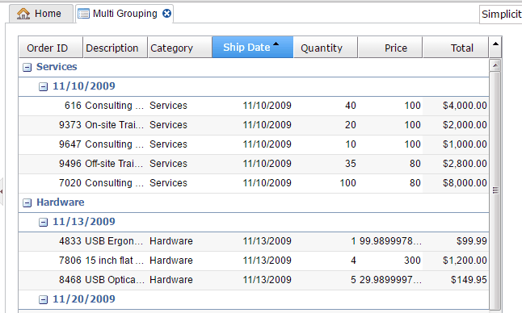Click the $2,800.00 total cell

click(x=456, y=164)
